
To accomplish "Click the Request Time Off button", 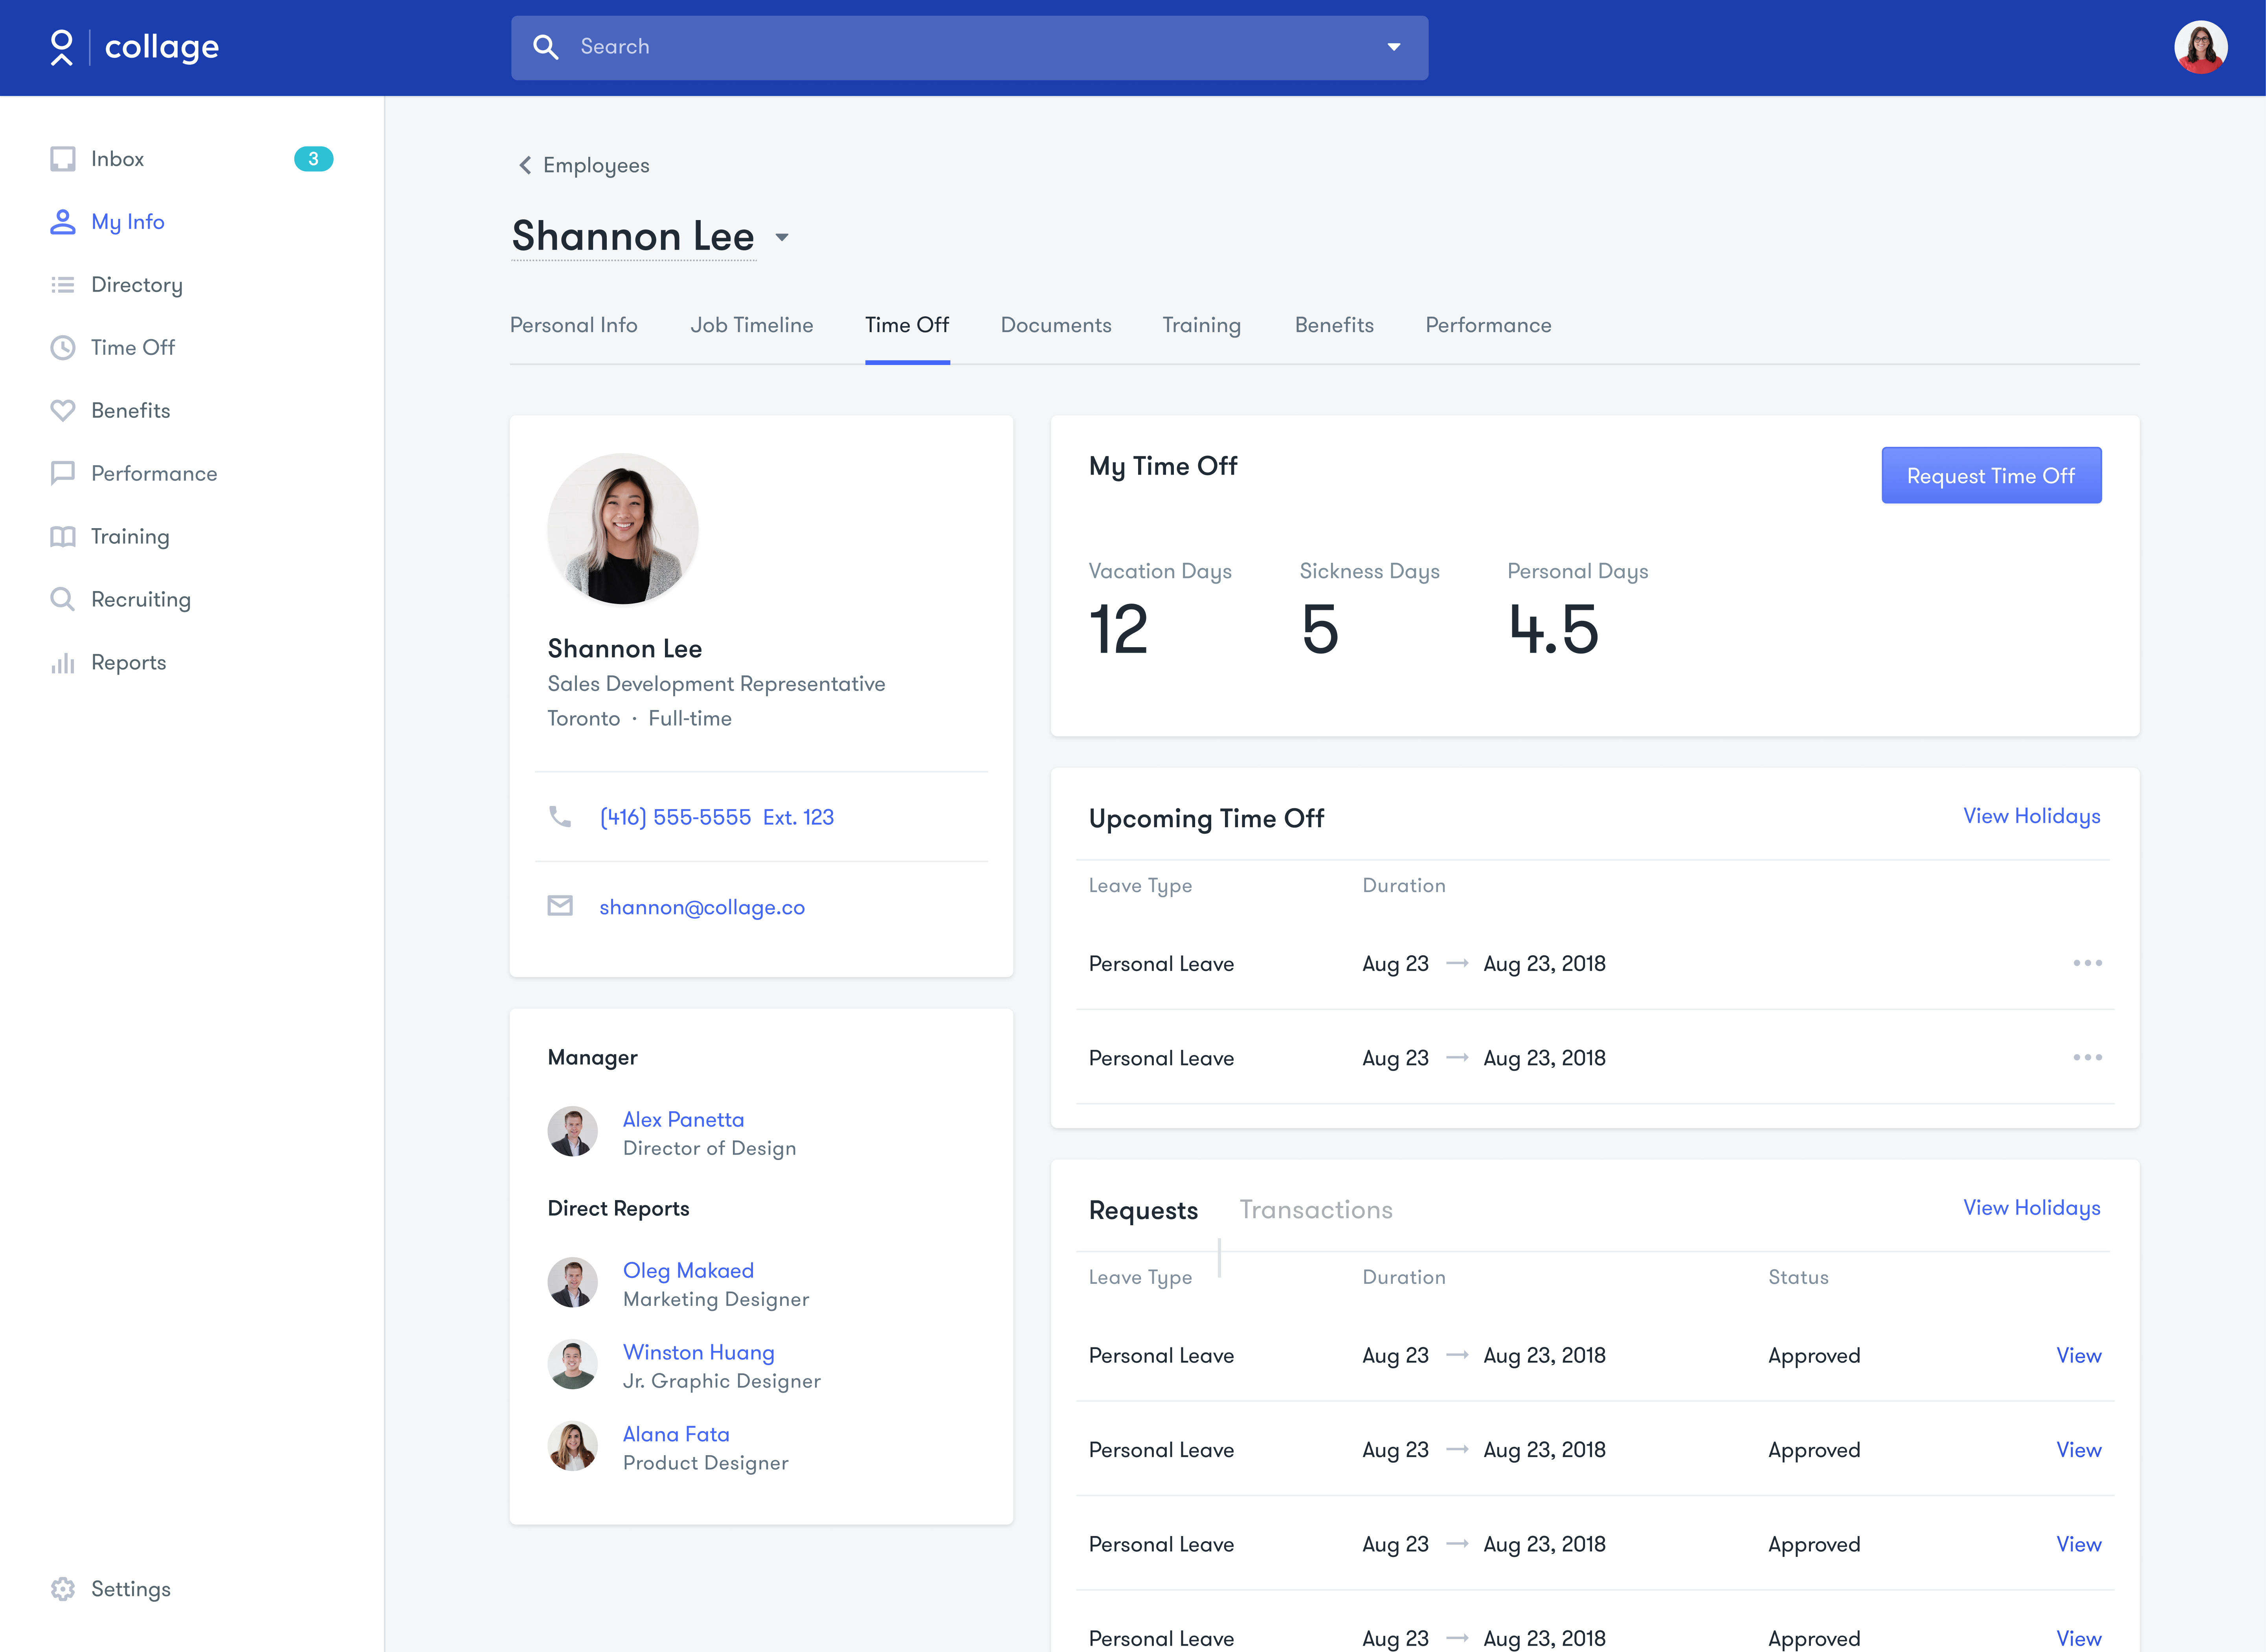I will (1990, 476).
